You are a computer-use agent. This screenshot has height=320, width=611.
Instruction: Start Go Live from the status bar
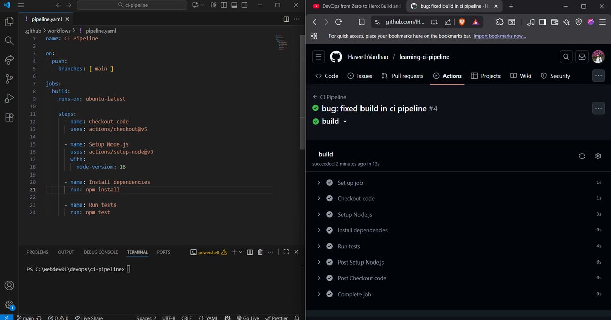(248, 317)
